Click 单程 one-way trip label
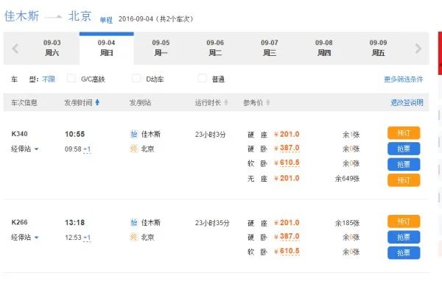Screen dimensions: 442x287 (x=106, y=20)
